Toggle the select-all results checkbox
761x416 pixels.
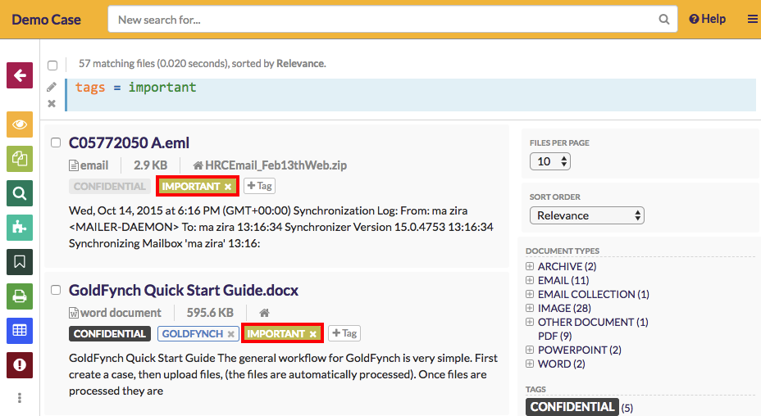click(x=52, y=65)
